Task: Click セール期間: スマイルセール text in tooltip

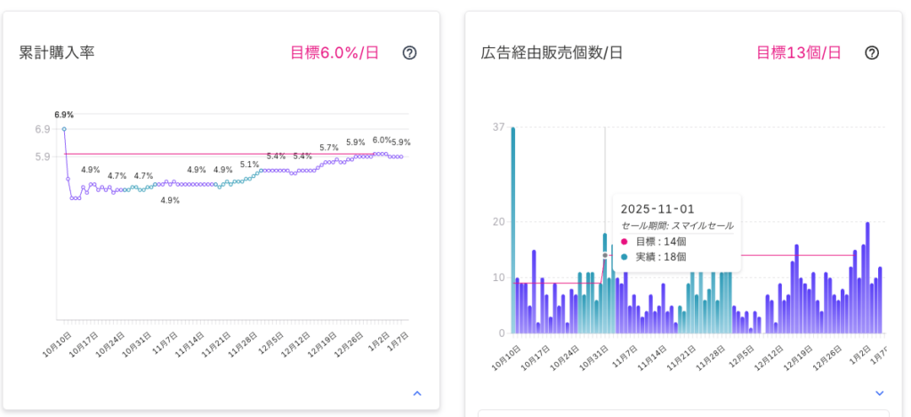Action: click(677, 226)
